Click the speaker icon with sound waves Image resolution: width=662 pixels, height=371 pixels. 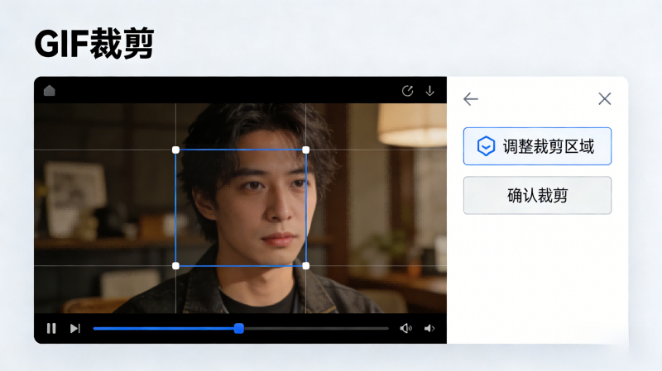click(x=405, y=328)
